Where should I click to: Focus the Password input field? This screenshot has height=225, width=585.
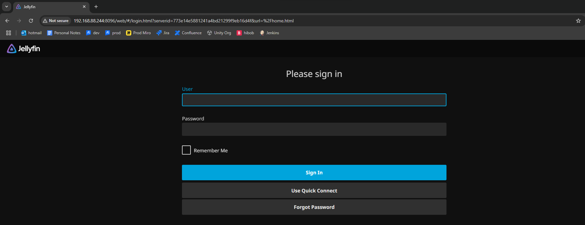(x=314, y=129)
